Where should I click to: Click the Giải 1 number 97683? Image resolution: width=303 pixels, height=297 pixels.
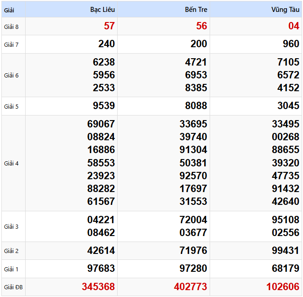[101, 268]
